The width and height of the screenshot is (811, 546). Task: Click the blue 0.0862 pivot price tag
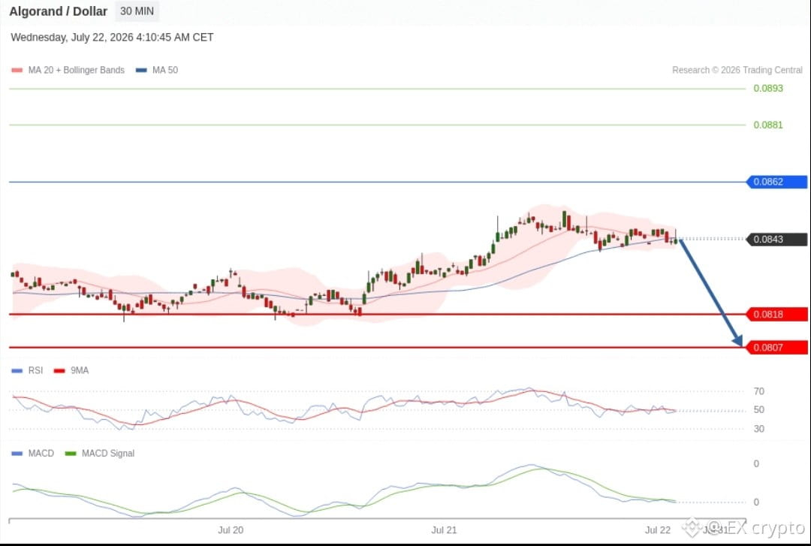pos(776,182)
